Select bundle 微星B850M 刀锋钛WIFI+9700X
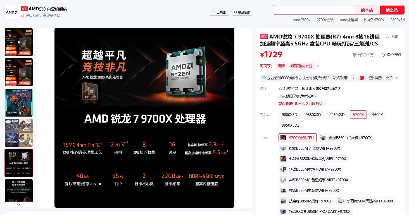The width and height of the screenshot is (409, 215). (311, 148)
